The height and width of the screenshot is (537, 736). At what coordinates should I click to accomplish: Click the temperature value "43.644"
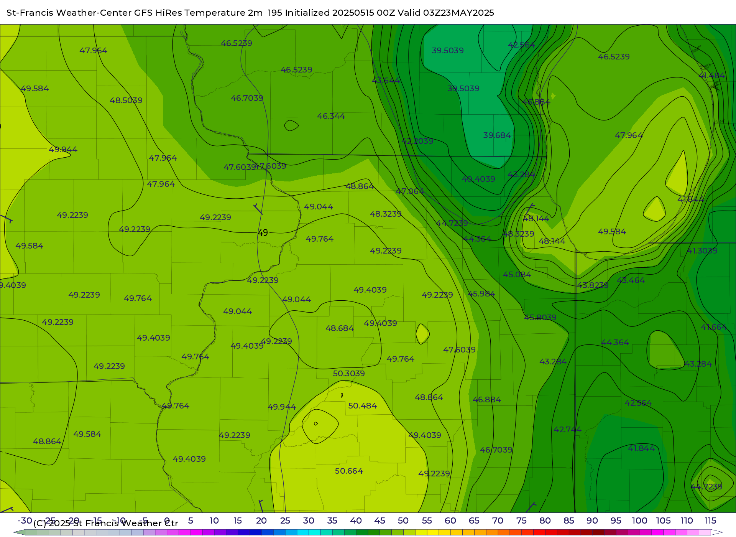pos(386,80)
